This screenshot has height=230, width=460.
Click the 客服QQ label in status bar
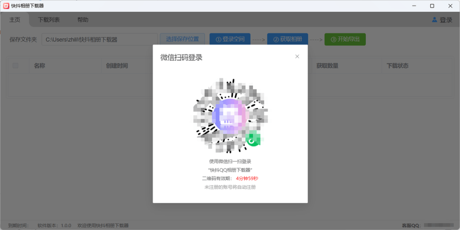pos(412,225)
